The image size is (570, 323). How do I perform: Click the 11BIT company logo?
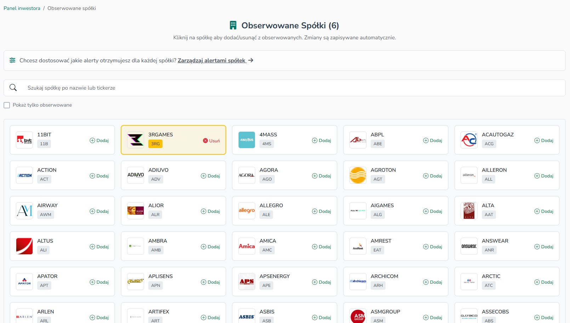tap(24, 140)
